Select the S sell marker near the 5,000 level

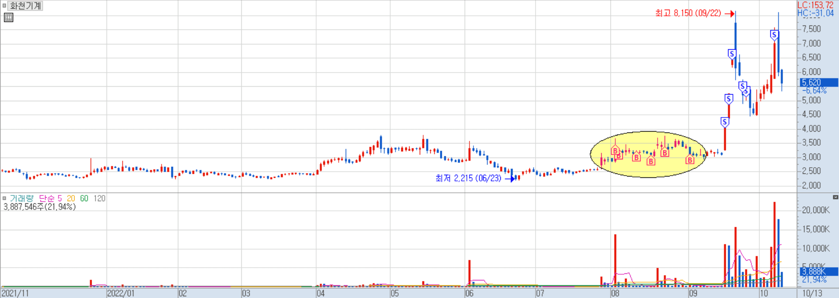coord(729,99)
